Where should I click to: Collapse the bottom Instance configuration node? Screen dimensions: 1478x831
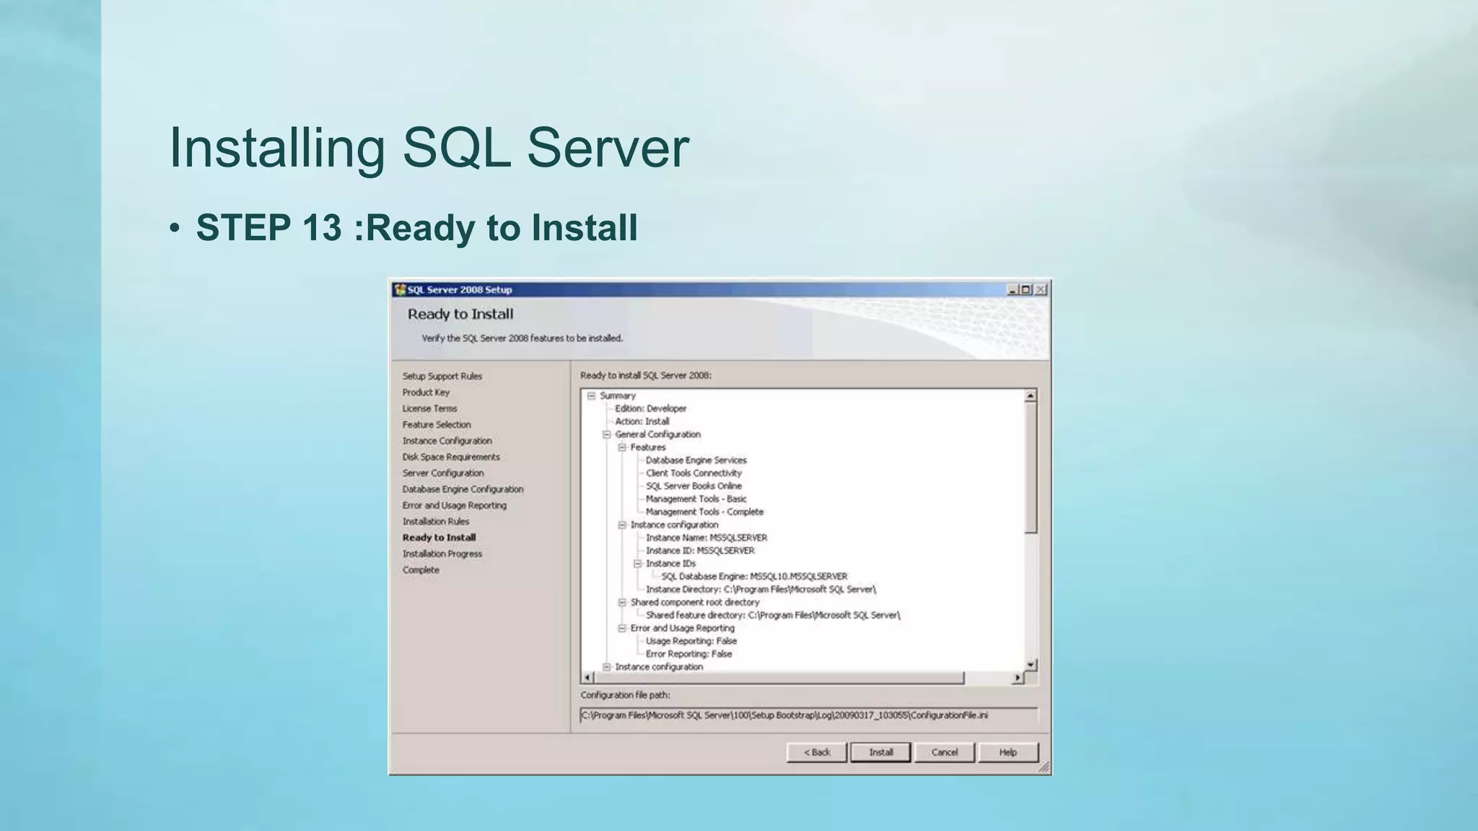(607, 667)
